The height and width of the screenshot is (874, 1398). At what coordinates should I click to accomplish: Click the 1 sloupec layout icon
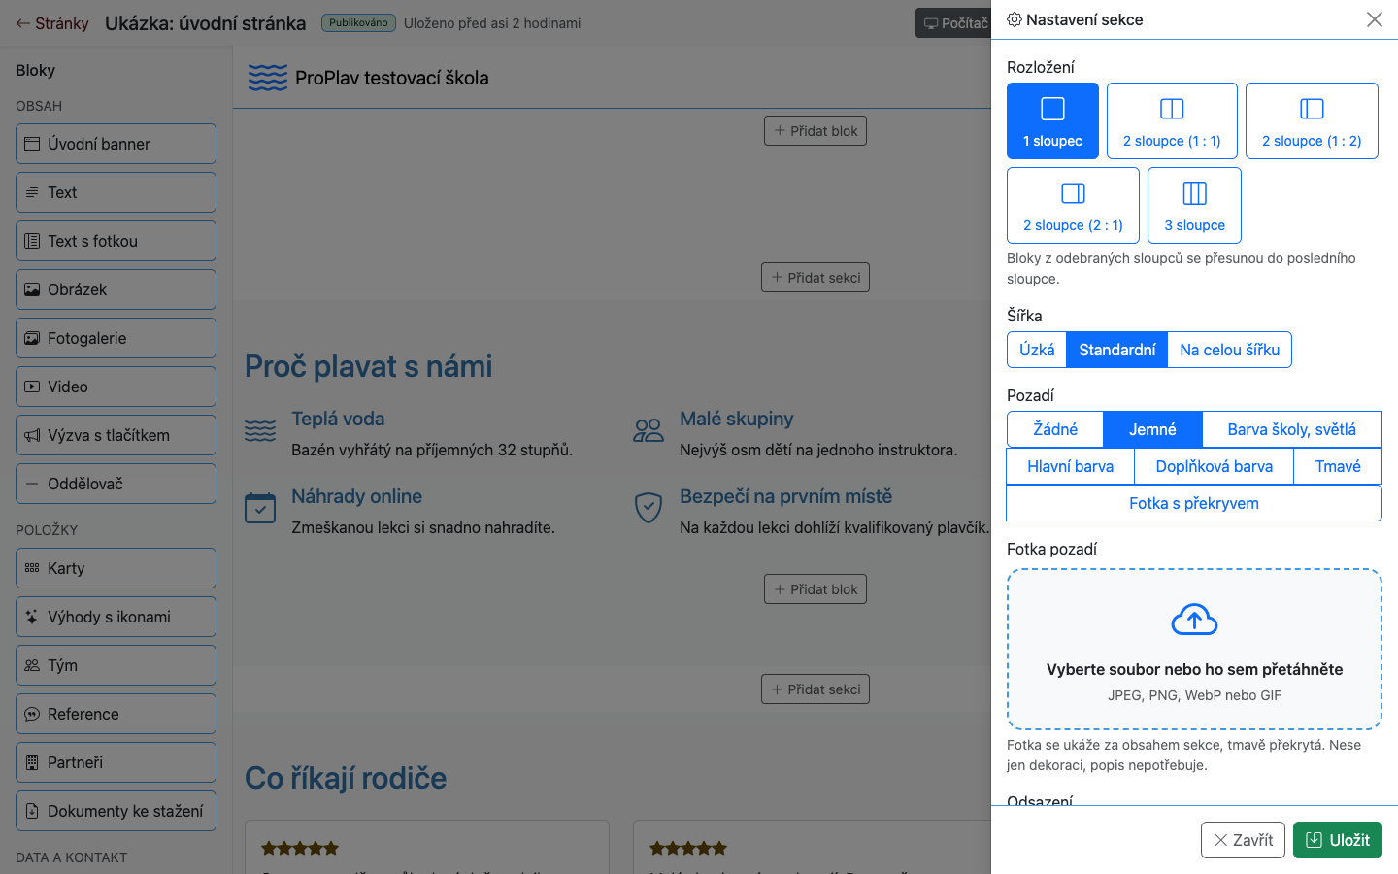tap(1052, 109)
